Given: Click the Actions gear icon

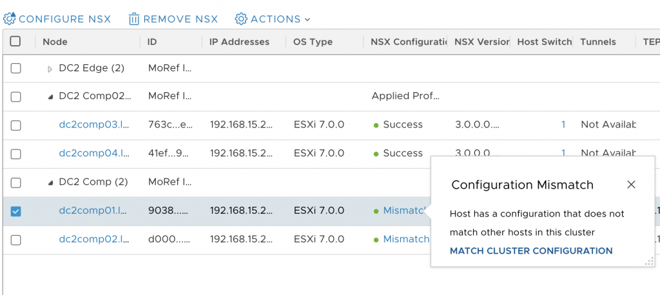Looking at the screenshot, I should pyautogui.click(x=241, y=19).
